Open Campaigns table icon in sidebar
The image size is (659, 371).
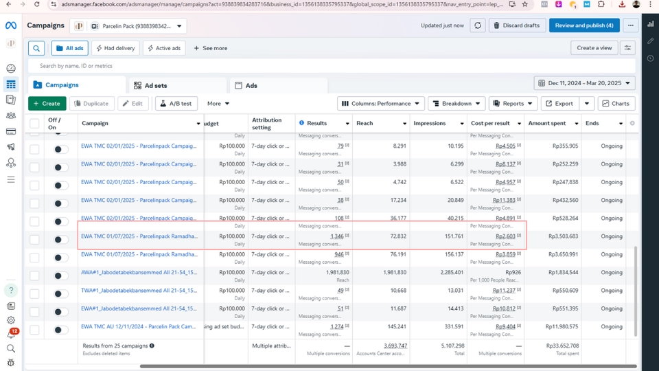tap(11, 85)
